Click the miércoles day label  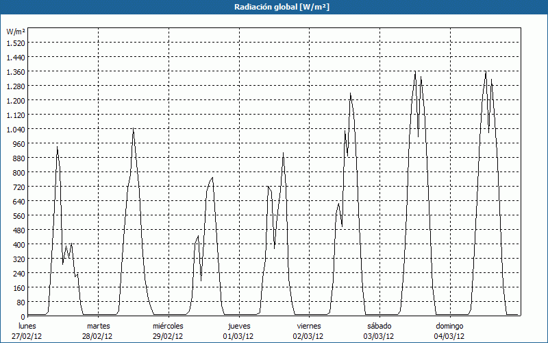point(168,326)
